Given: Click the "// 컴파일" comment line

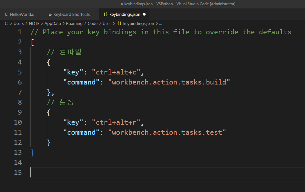Looking at the screenshot, I should [64, 52].
